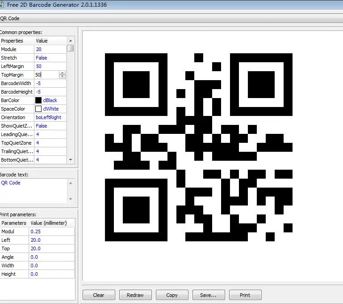Click the white SpaceColor swatch

[x=38, y=109]
